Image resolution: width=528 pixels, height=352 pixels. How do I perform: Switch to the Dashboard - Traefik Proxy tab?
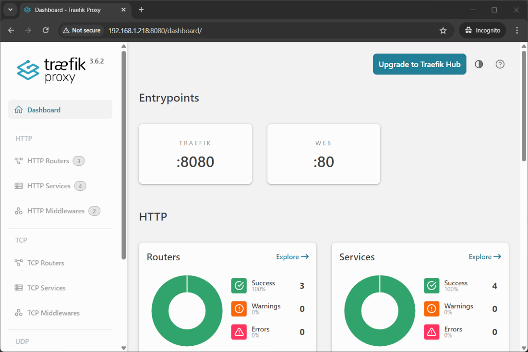click(67, 10)
